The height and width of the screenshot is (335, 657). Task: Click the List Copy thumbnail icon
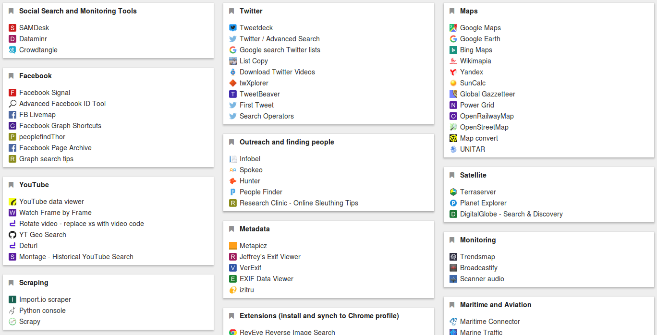(x=233, y=61)
